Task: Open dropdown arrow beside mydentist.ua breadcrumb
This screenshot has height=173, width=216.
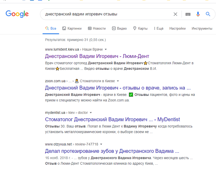Action: 91,113
